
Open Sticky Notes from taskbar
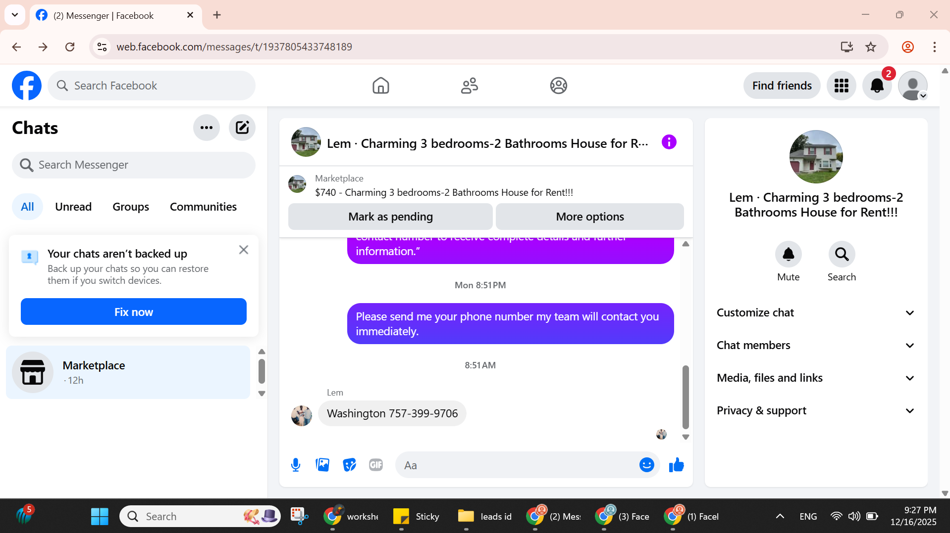(416, 516)
